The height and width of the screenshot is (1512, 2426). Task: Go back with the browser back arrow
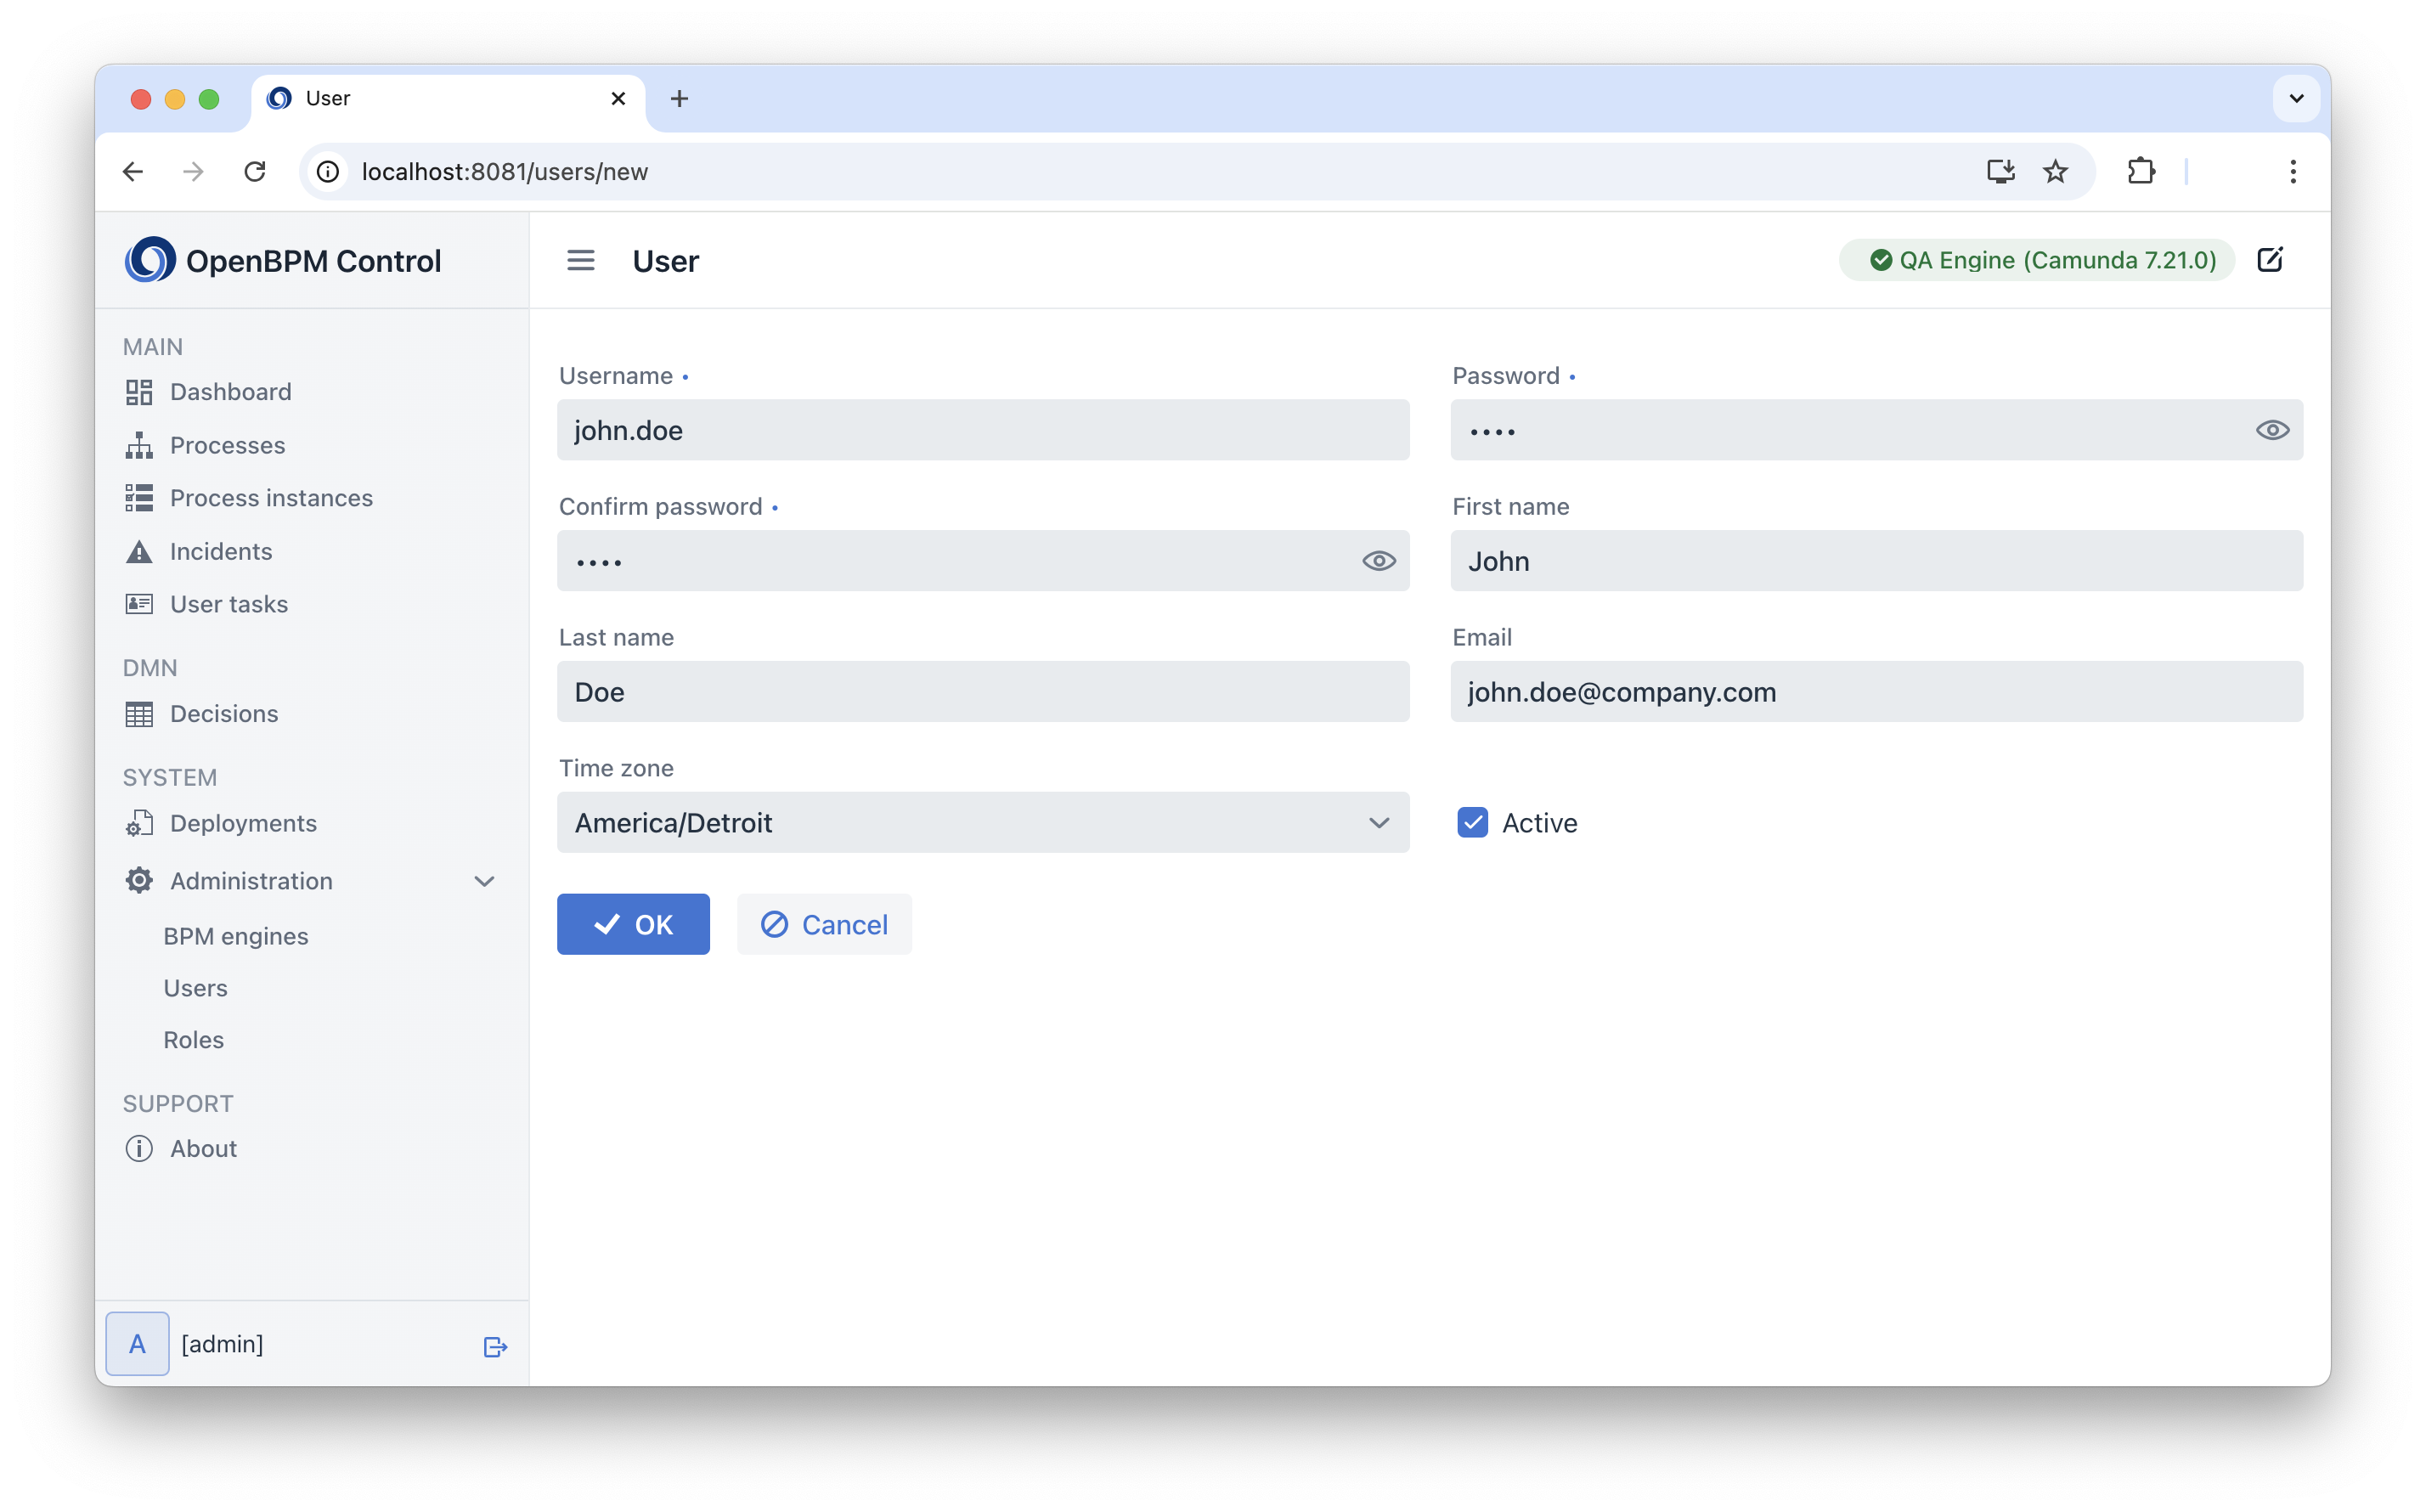[x=133, y=171]
